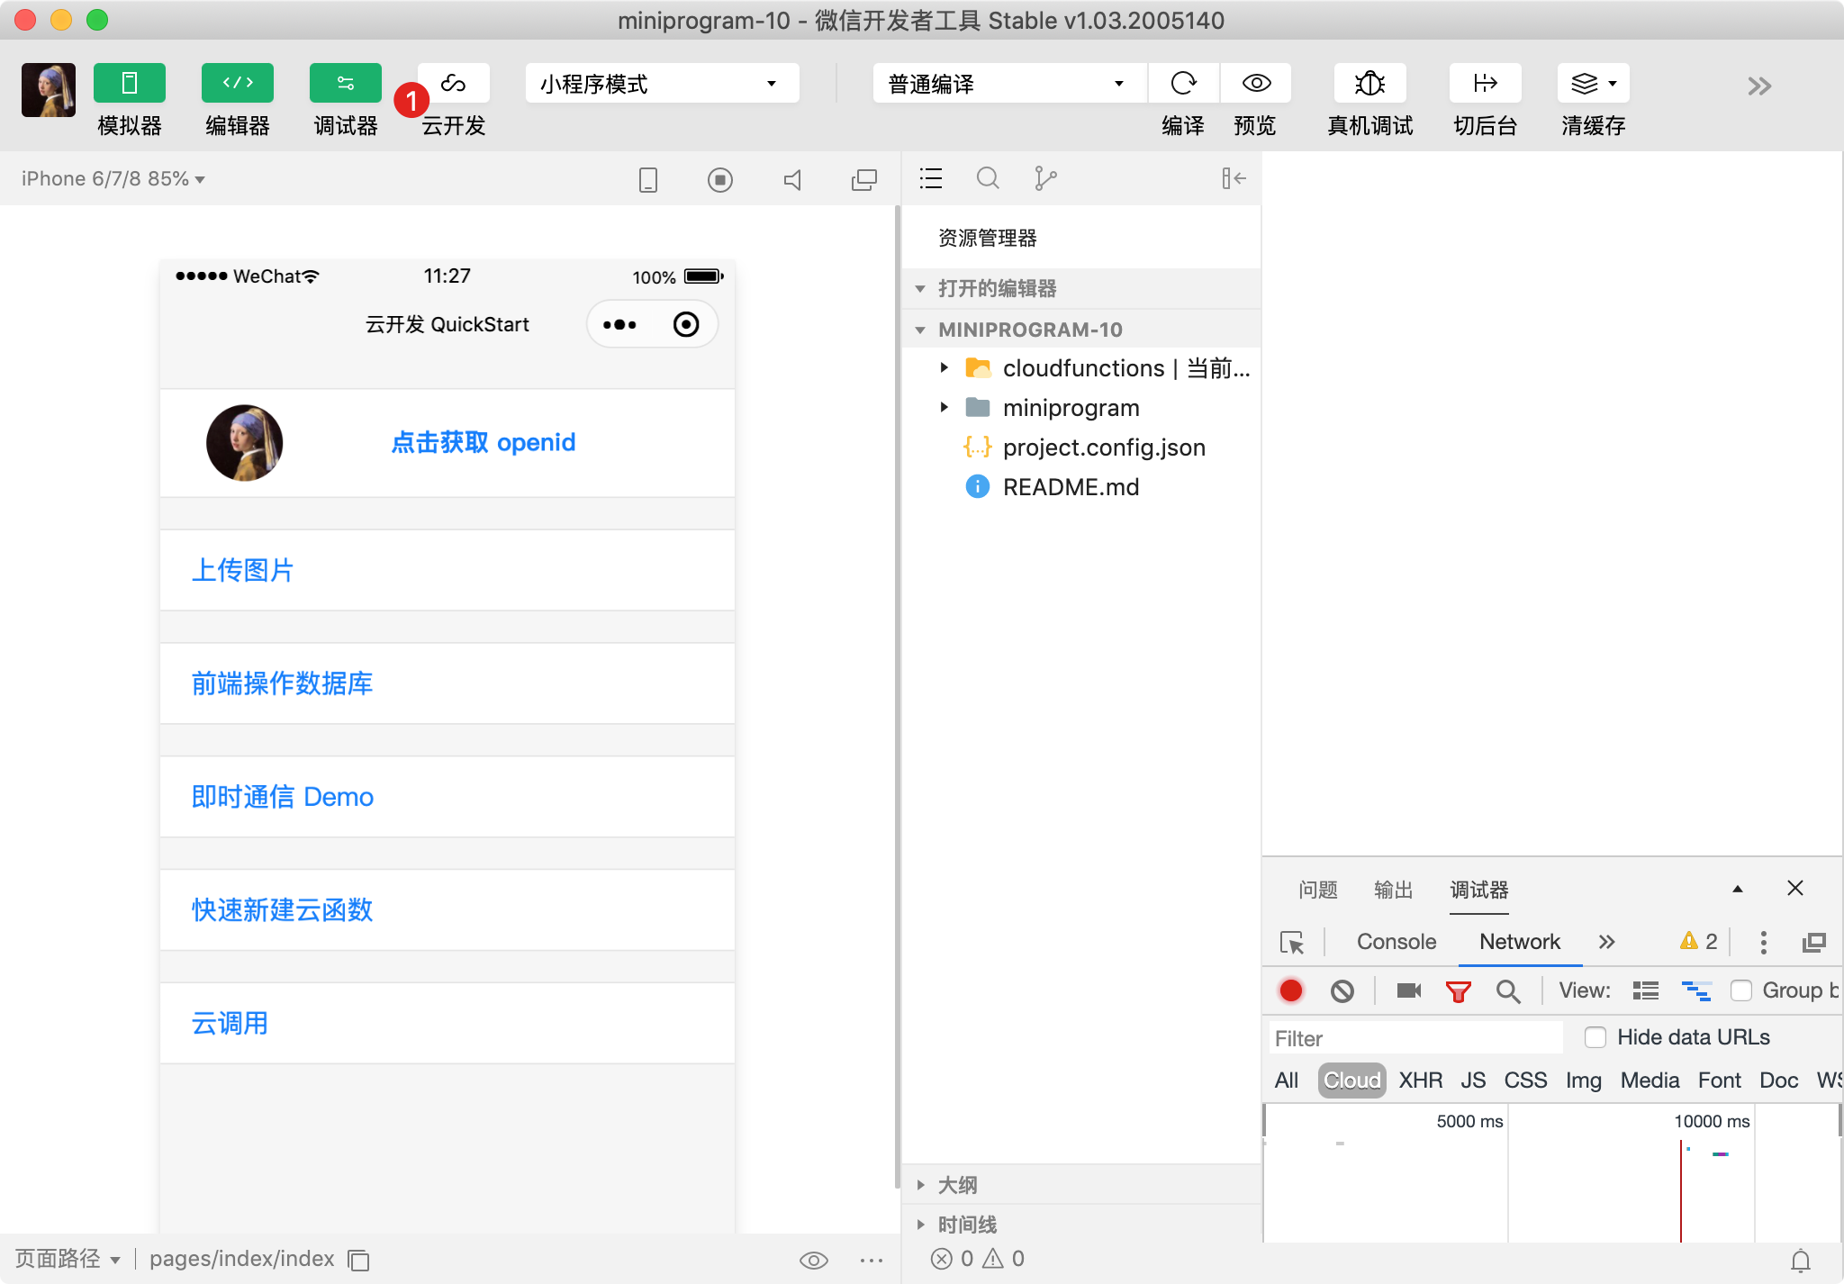The image size is (1844, 1284).
Task: Open the 小程序模式 mode dropdown
Action: (x=662, y=84)
